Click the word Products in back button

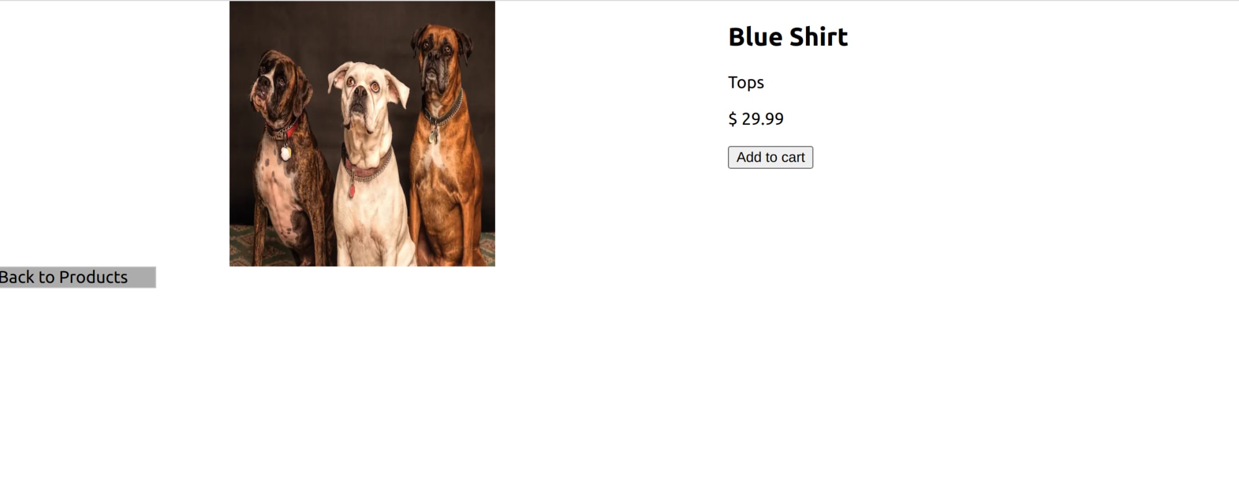94,277
